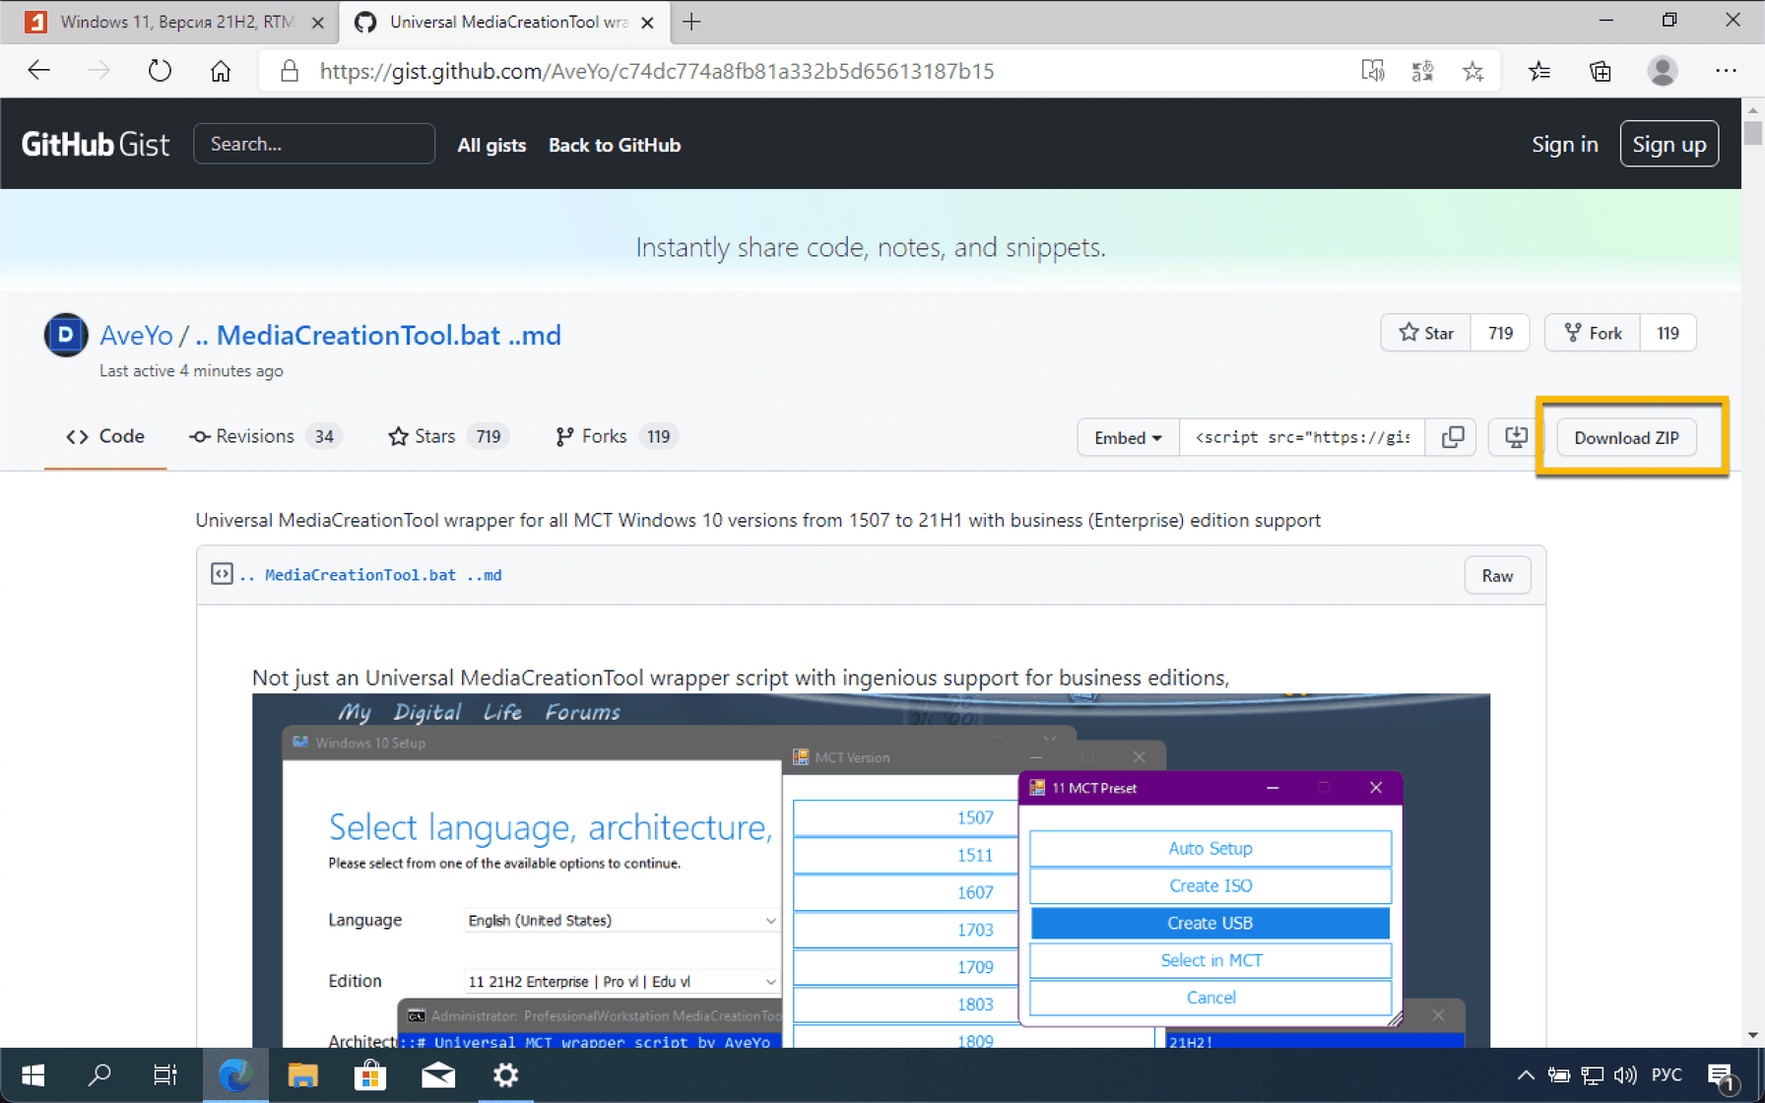The height and width of the screenshot is (1103, 1765).
Task: Open the Windows Start menu
Action: tap(33, 1075)
